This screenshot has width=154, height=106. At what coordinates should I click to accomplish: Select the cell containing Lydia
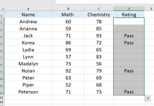tap(28, 50)
